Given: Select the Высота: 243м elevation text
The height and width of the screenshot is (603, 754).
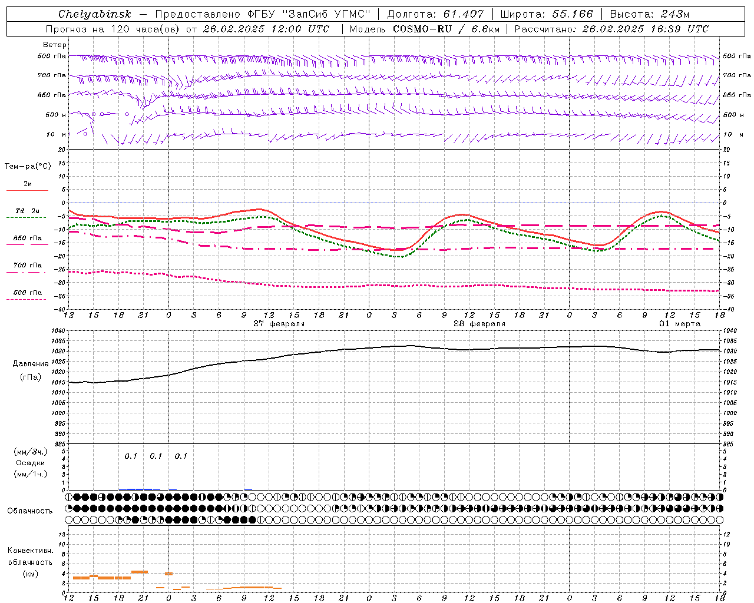Looking at the screenshot, I should [x=650, y=14].
